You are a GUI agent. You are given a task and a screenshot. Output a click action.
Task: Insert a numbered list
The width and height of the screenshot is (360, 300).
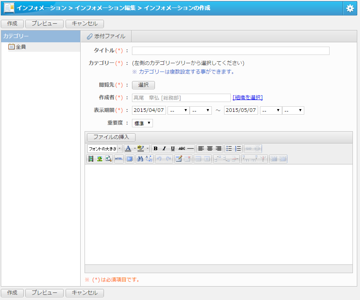pyautogui.click(x=238, y=149)
